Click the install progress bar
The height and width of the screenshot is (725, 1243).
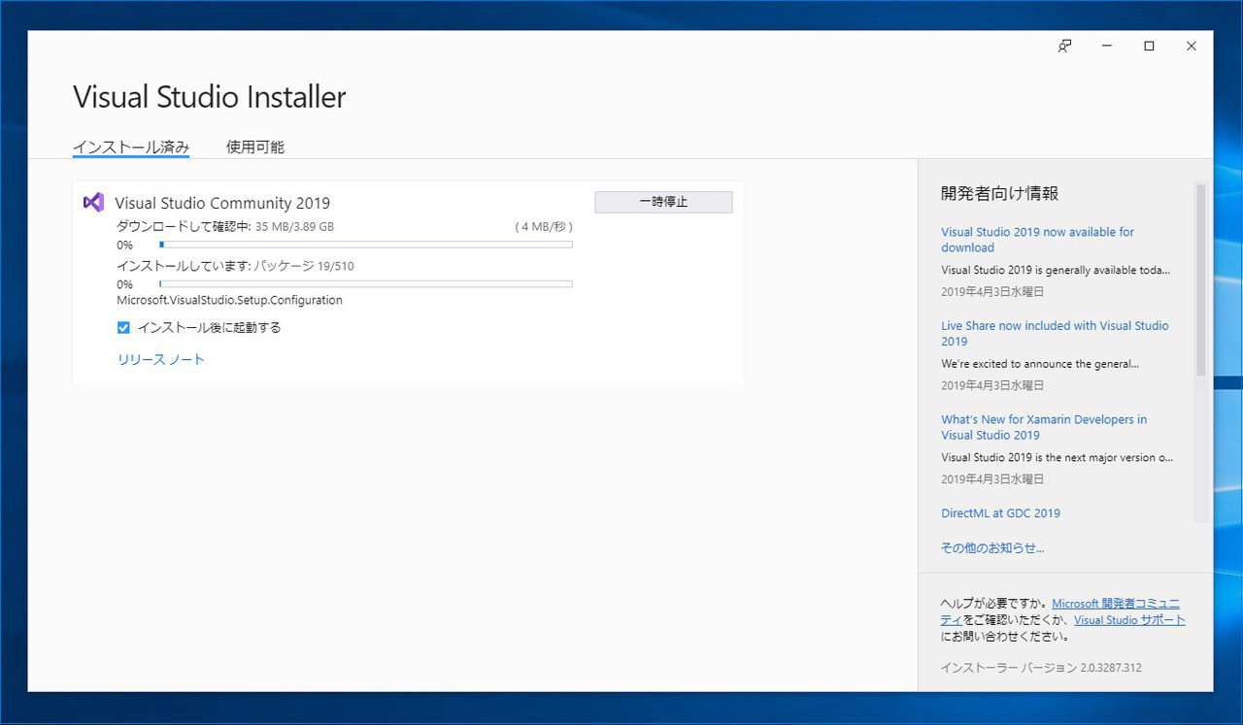tap(366, 284)
